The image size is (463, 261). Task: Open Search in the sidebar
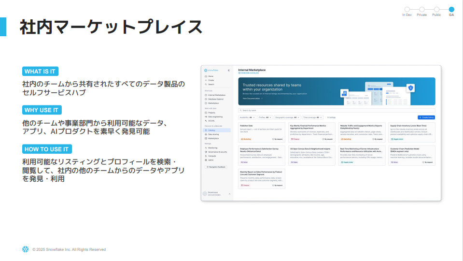[x=210, y=84]
